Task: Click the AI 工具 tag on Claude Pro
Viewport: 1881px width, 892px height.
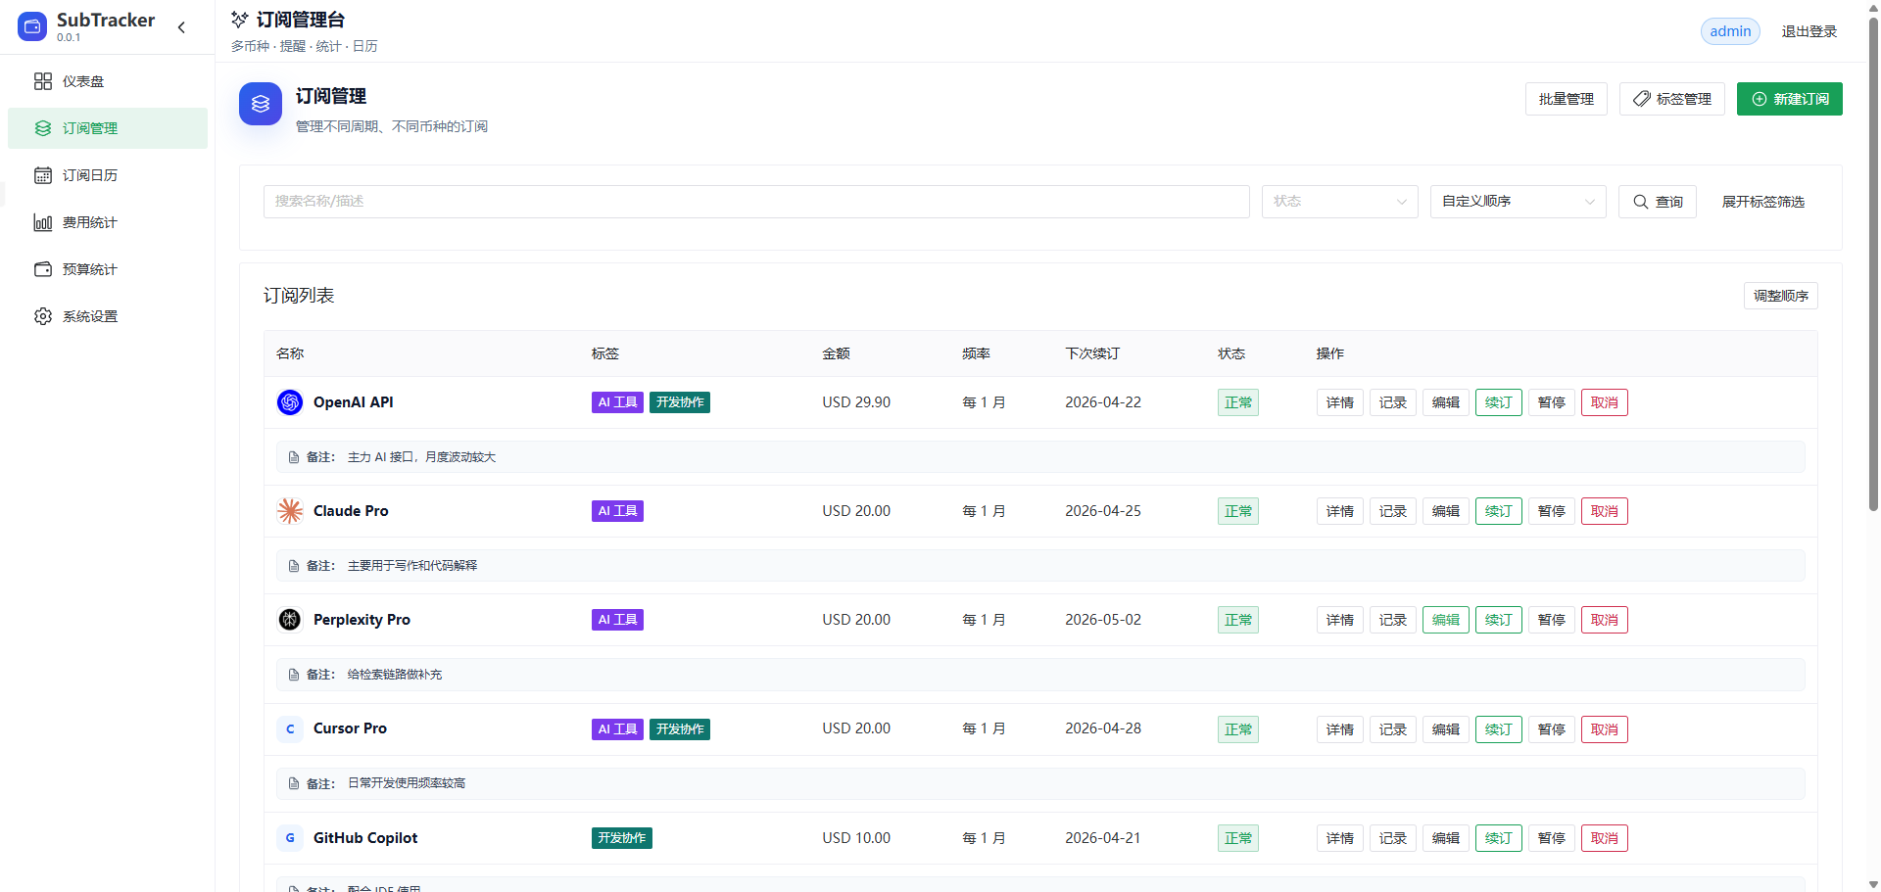Action: point(617,511)
